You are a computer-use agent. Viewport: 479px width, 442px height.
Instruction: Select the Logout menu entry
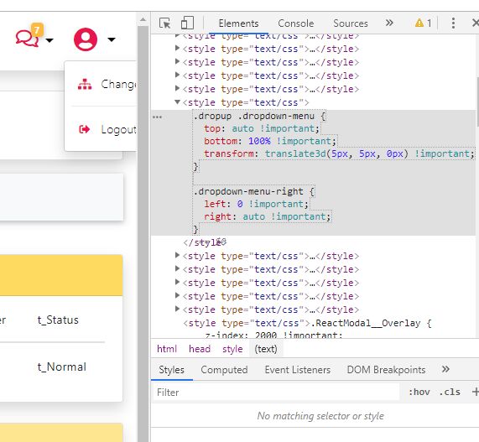[x=107, y=129]
